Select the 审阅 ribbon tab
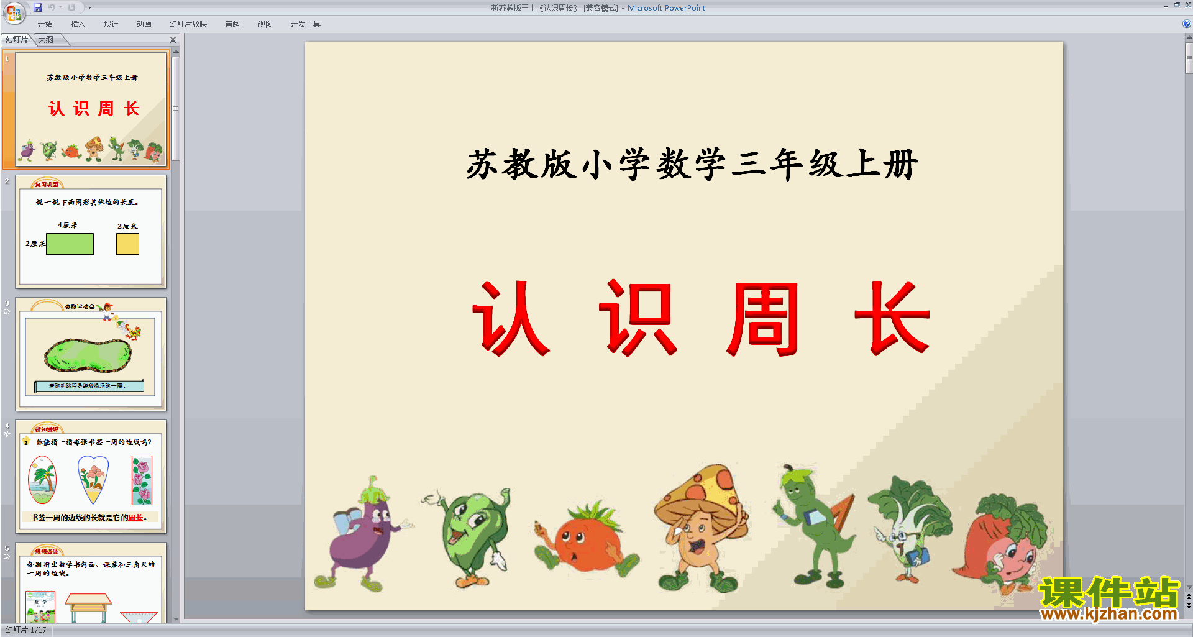This screenshot has height=637, width=1193. click(x=232, y=24)
